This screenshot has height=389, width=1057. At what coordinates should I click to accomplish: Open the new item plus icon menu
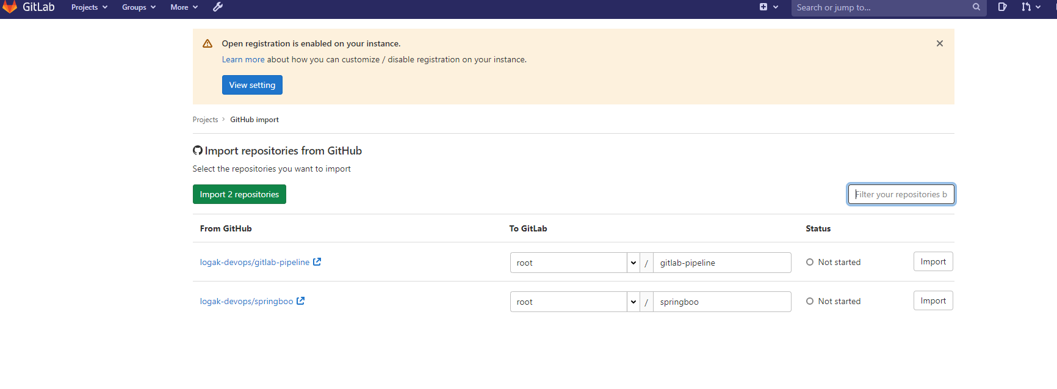pos(768,7)
